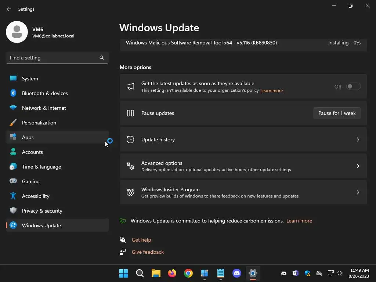Image resolution: width=376 pixels, height=282 pixels.
Task: Click the Give feedback person icon
Action: point(123,252)
